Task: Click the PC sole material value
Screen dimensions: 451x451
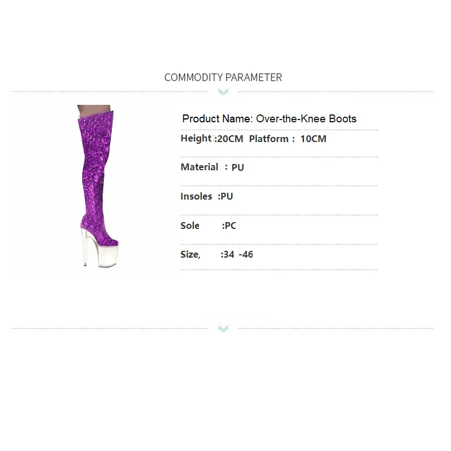Action: click(x=230, y=225)
